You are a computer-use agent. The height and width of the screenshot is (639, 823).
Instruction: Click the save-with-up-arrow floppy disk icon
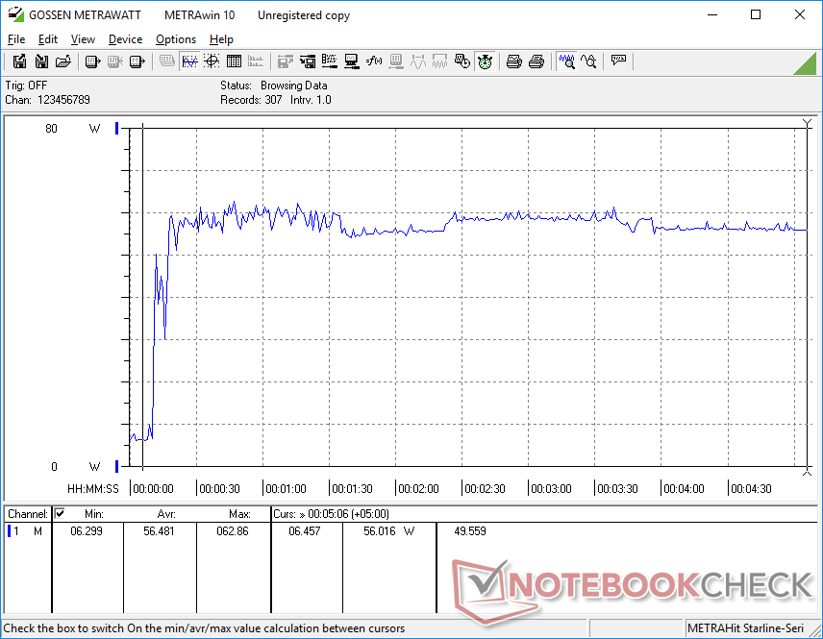pos(19,61)
